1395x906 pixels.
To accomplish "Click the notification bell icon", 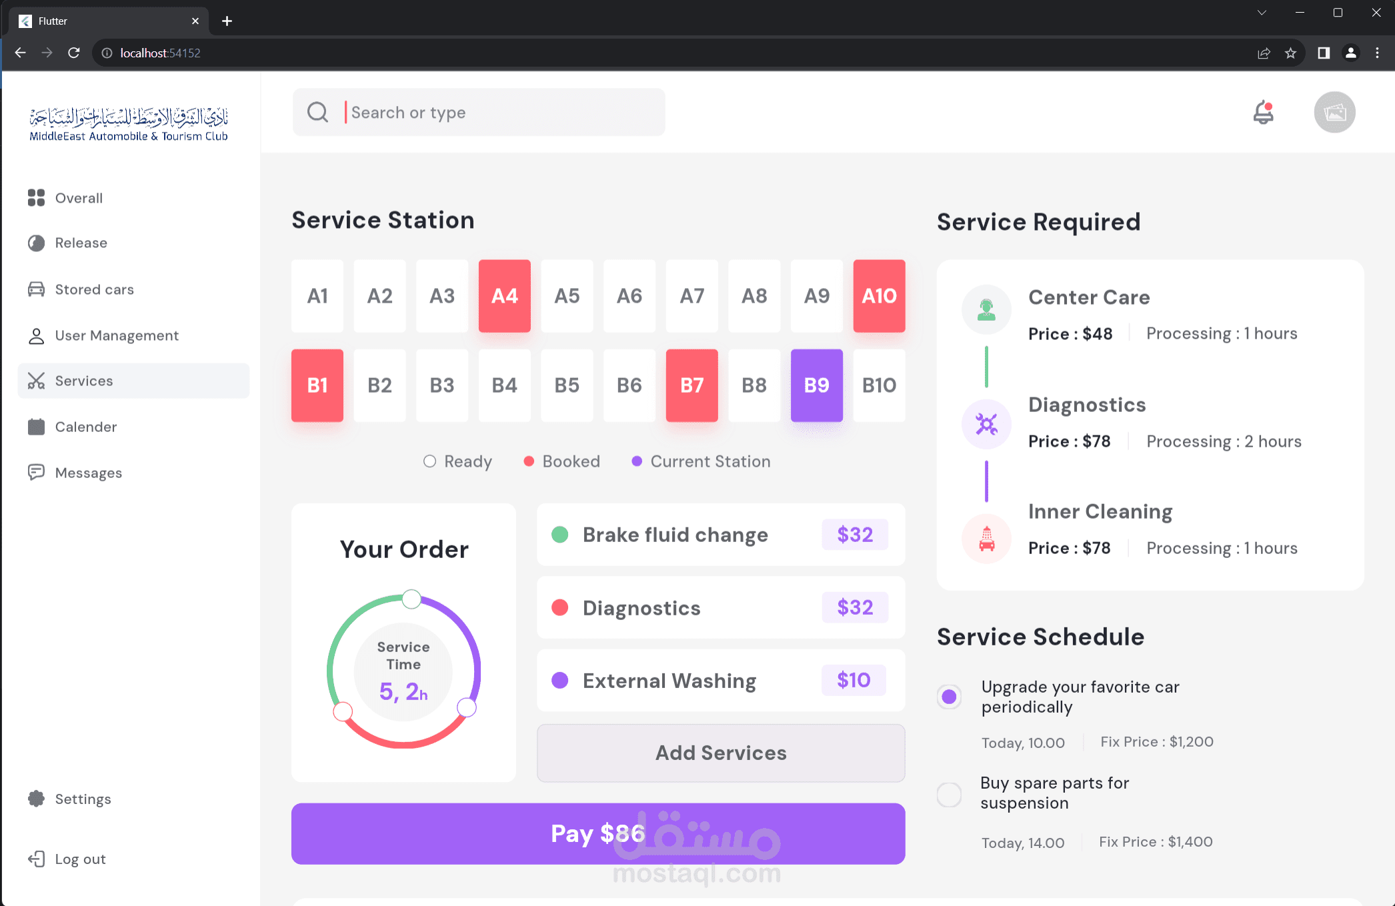I will [1263, 112].
